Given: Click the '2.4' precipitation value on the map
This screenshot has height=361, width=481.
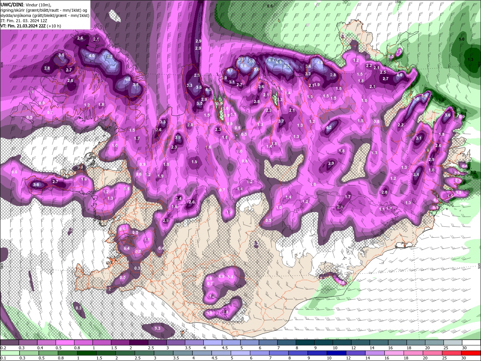Looking at the screenshot, I should click(x=179, y=199).
